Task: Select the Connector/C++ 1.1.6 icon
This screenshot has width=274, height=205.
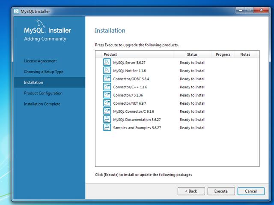Action: 107,87
